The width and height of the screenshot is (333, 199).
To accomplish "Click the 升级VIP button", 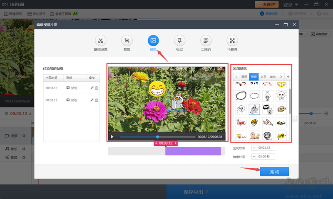I will pos(267,4).
